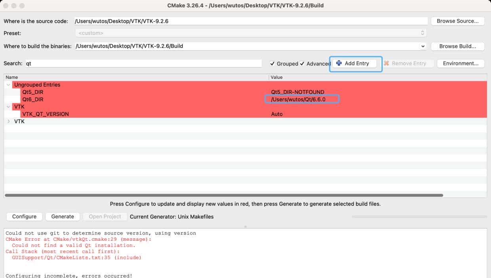Click the red close window button
The image size is (491, 278).
pos(6,6)
